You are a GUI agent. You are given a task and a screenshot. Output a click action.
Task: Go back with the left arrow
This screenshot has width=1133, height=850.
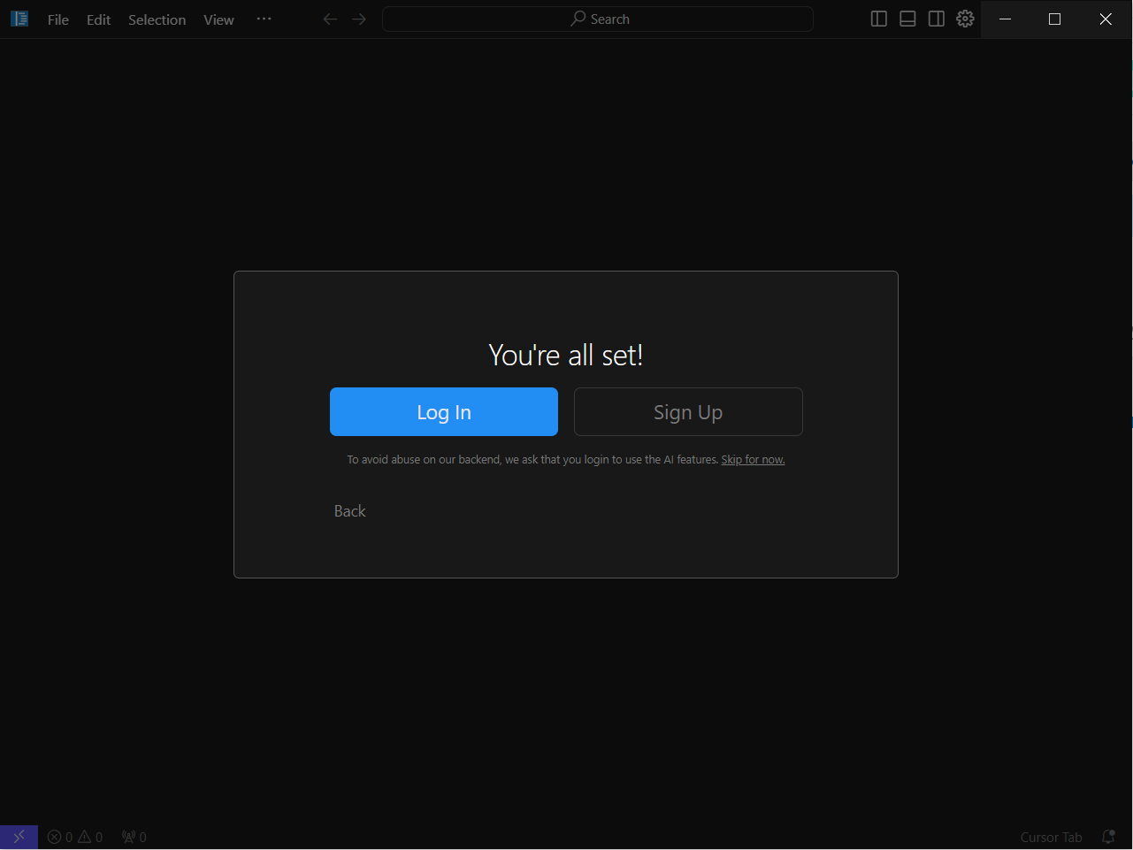click(330, 19)
